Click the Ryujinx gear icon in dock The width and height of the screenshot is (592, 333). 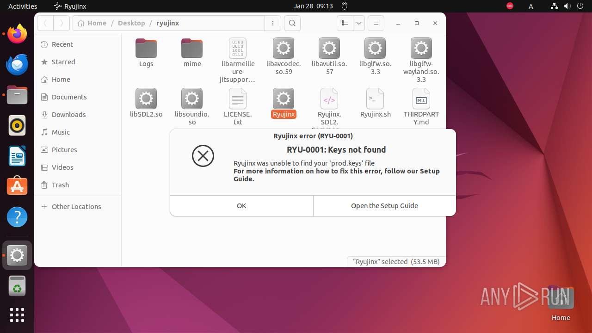click(17, 255)
